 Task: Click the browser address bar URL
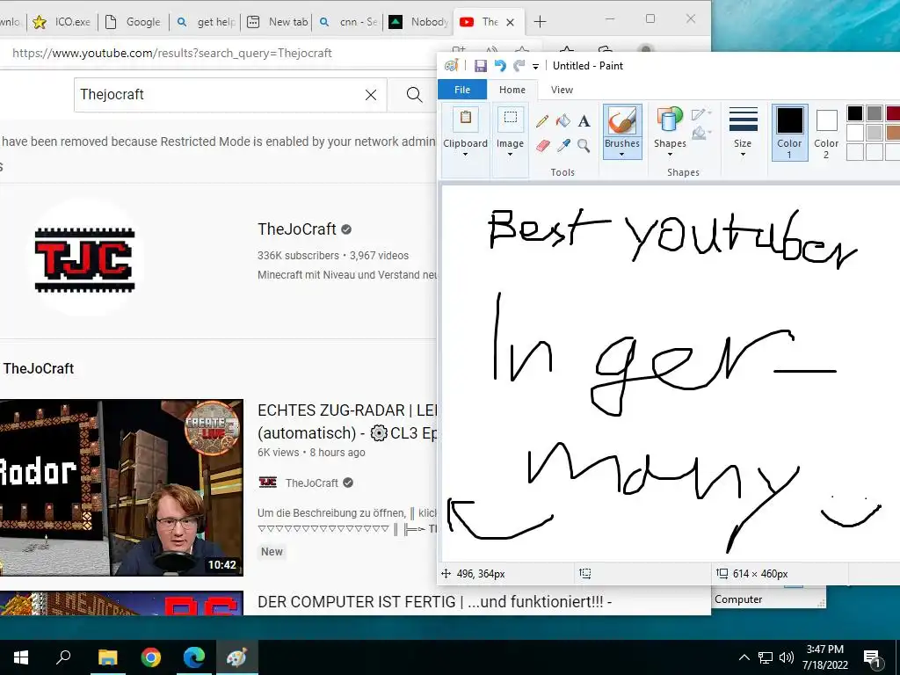pos(171,54)
